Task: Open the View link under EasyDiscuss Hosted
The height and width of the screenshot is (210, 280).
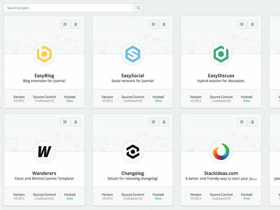Action: 247,101
